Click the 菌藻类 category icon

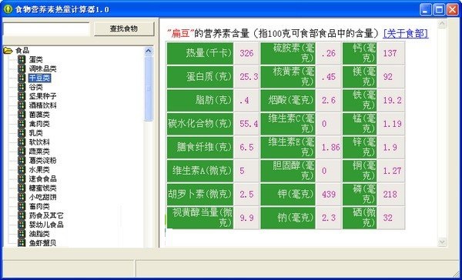click(22, 115)
